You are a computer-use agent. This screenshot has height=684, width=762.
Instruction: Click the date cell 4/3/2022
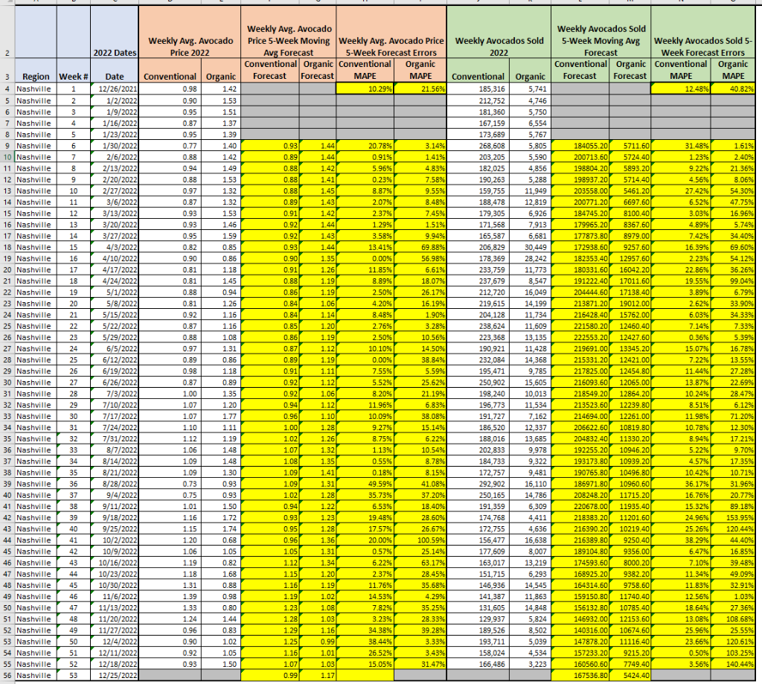[114, 247]
